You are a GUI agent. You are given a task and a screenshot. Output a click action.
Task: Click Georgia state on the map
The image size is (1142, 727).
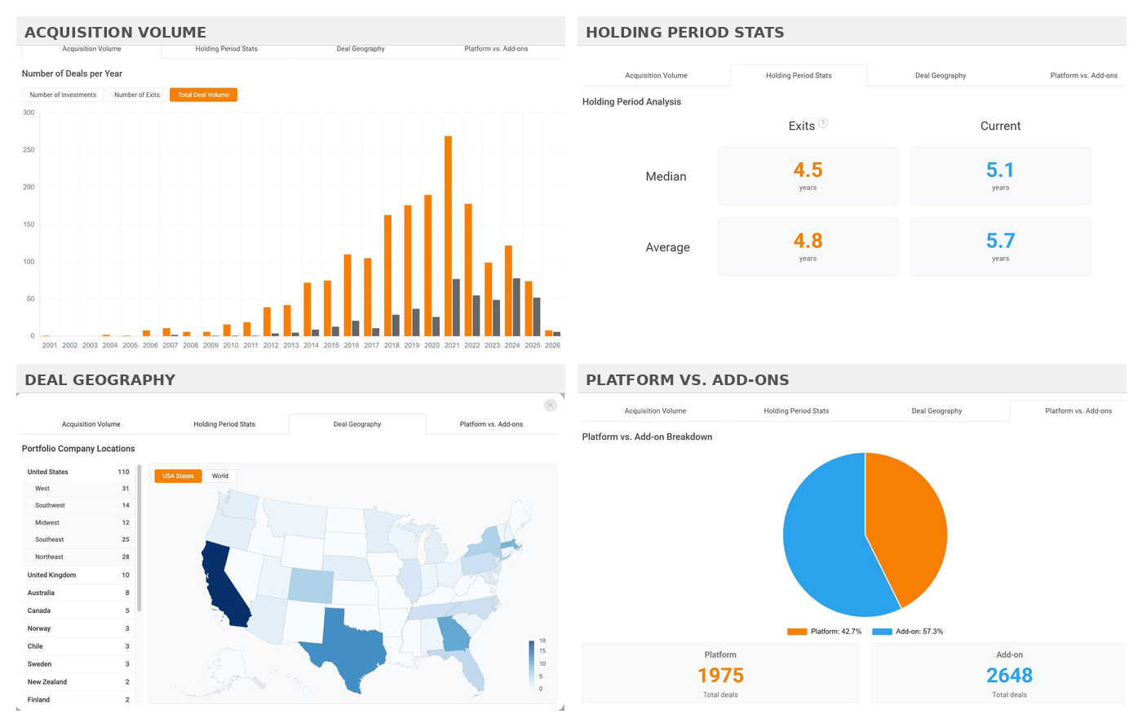point(454,634)
